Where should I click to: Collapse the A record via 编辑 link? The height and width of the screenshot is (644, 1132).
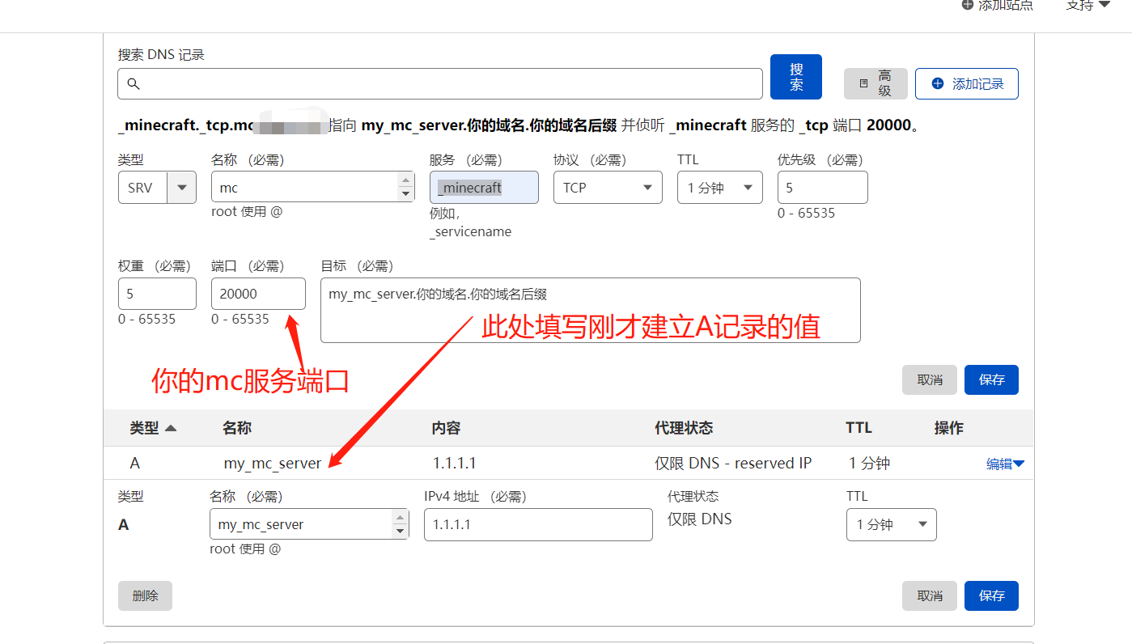1005,464
